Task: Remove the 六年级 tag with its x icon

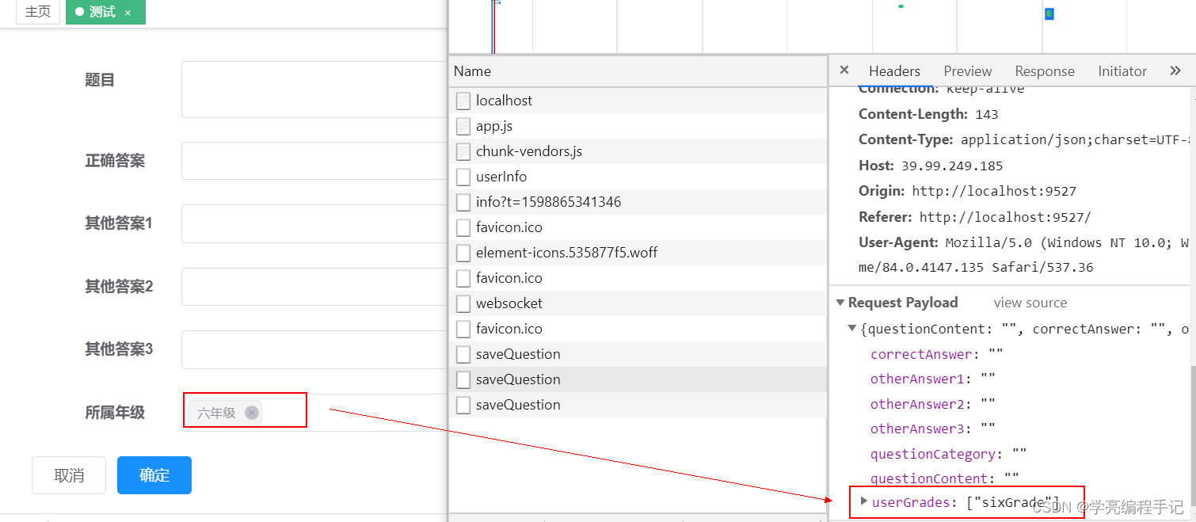Action: point(252,413)
